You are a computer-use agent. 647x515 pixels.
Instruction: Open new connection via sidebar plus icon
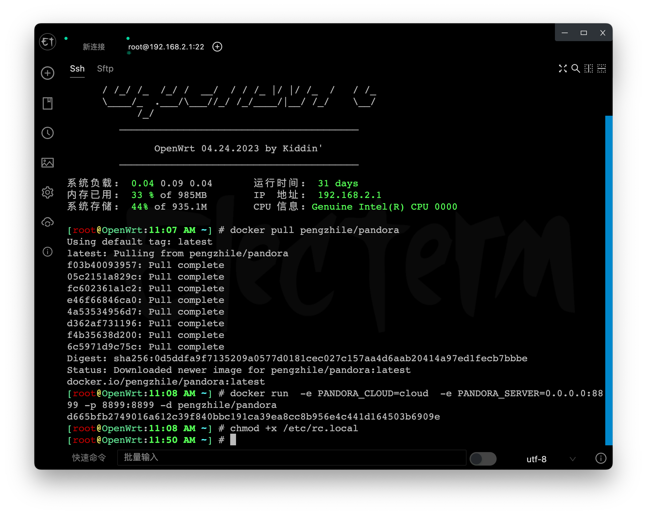point(48,73)
